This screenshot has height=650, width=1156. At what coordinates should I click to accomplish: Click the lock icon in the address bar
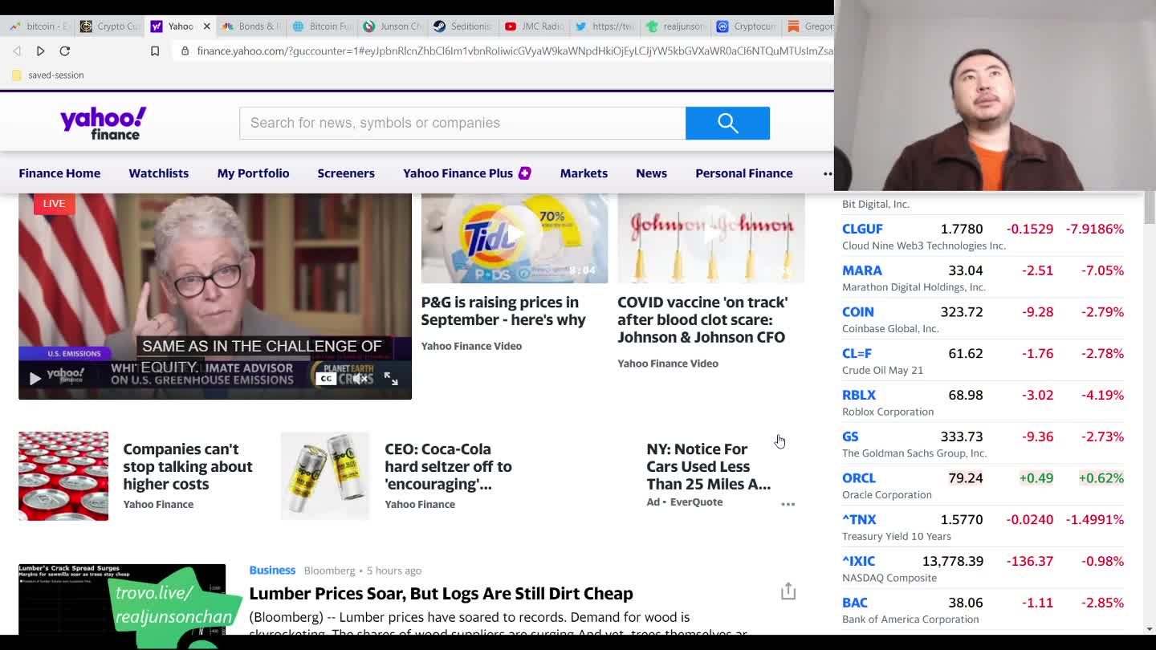click(x=185, y=51)
